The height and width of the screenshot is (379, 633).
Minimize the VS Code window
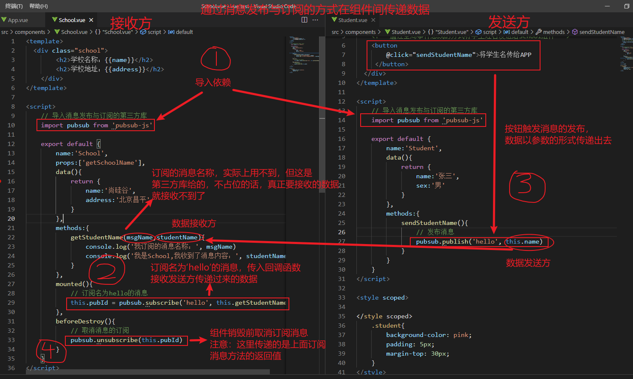(x=608, y=6)
